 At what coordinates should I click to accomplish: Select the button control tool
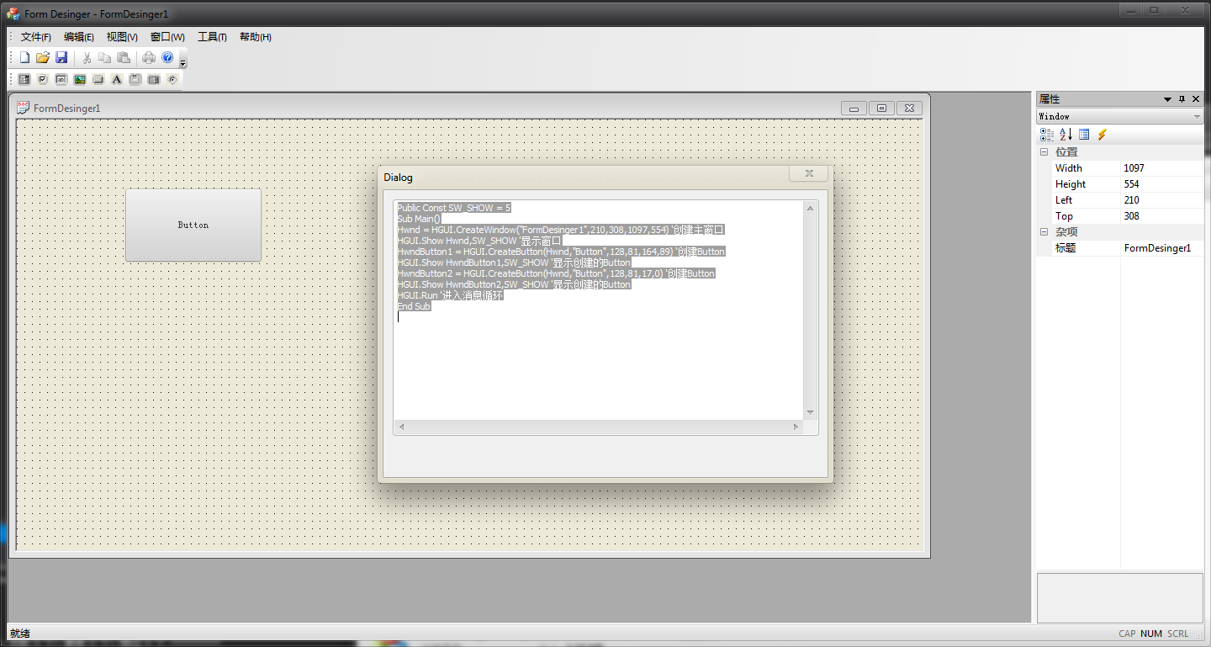98,80
